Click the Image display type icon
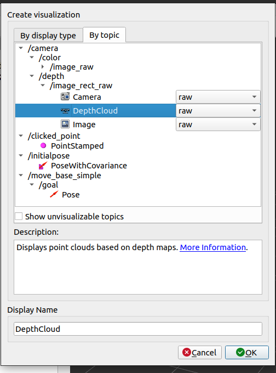276x373 pixels. coord(65,124)
